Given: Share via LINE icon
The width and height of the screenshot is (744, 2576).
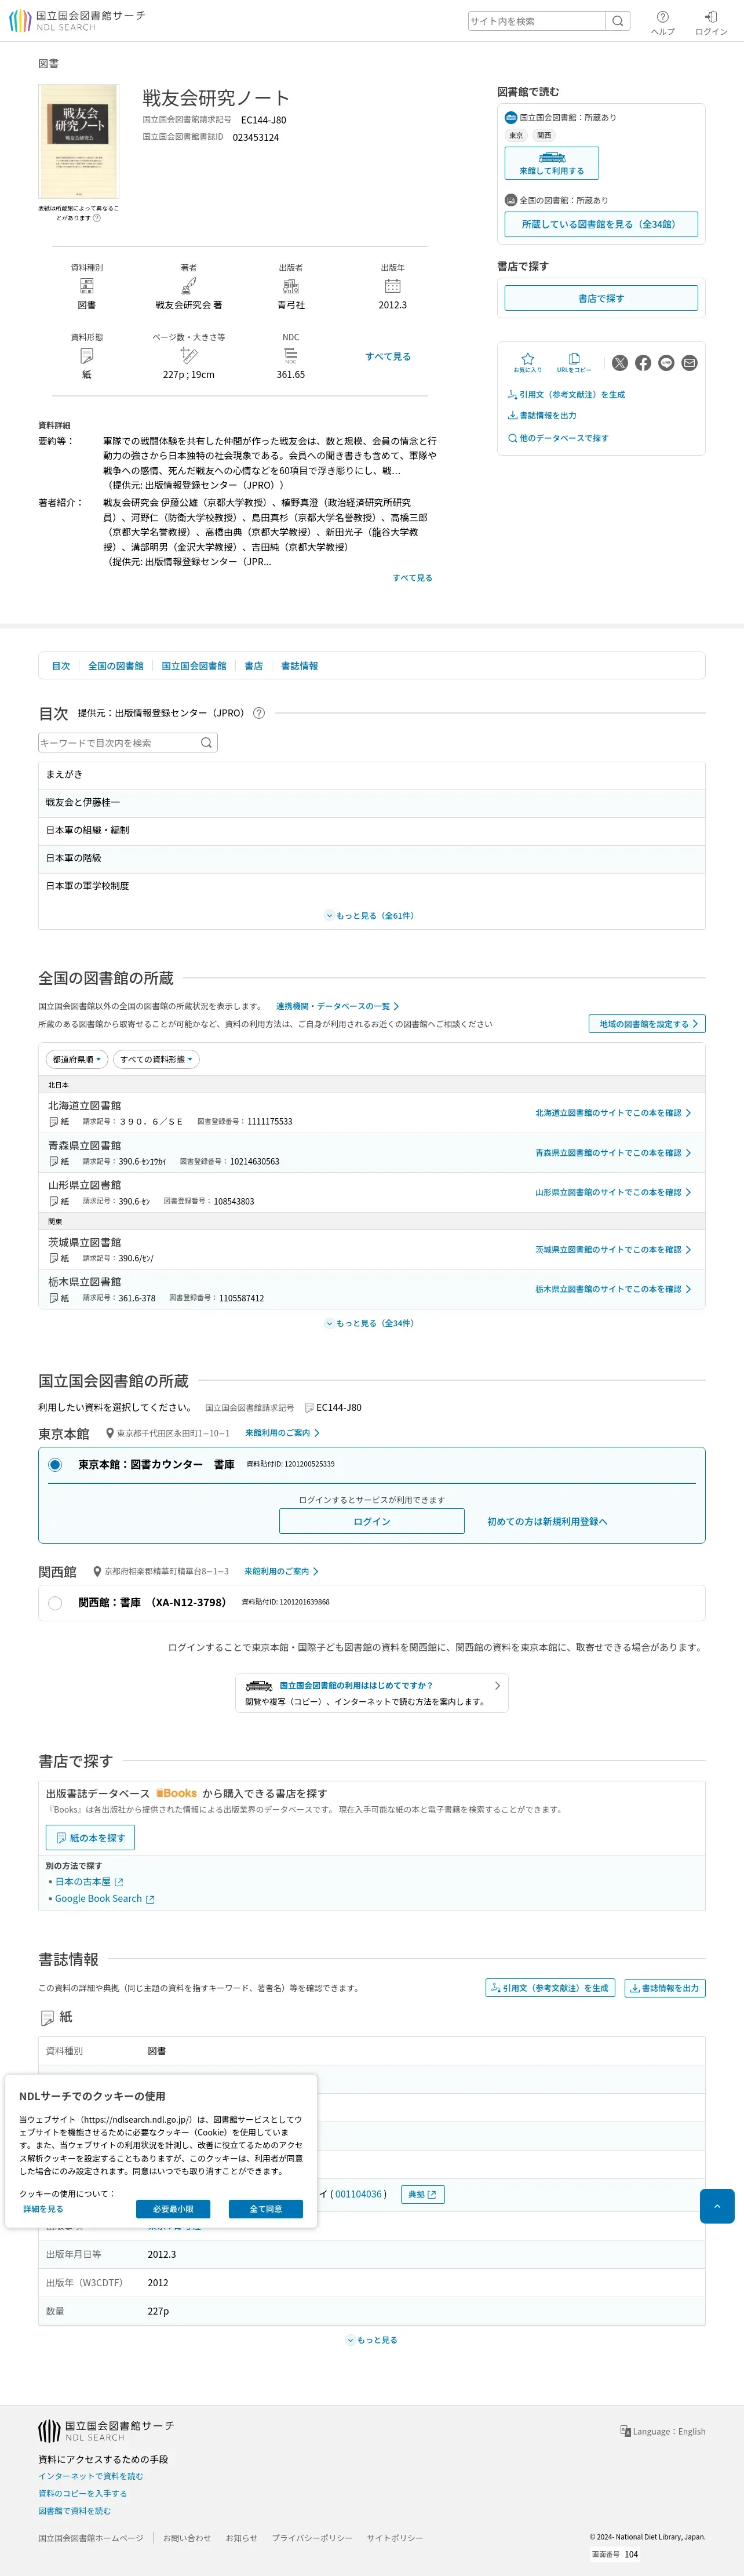Looking at the screenshot, I should tap(666, 363).
